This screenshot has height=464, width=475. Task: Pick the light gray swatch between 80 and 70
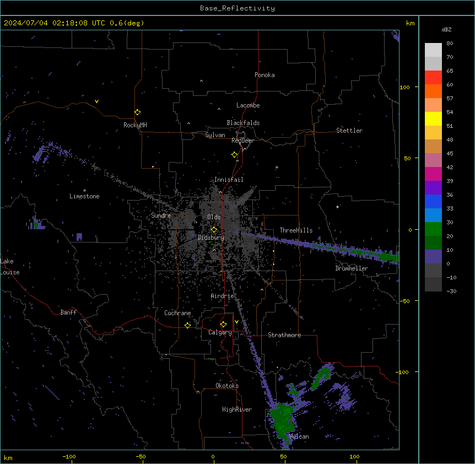coord(433,50)
